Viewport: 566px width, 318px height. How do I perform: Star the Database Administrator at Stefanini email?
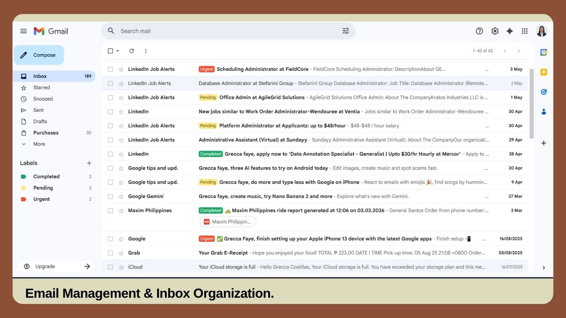[121, 84]
